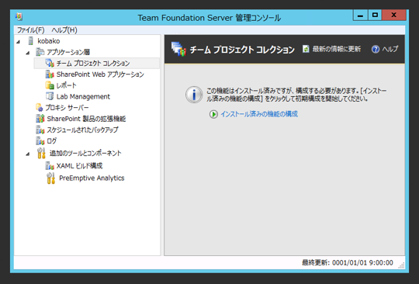
Task: Select SharePoint Web アプリケーション tree item
Action: (100, 74)
